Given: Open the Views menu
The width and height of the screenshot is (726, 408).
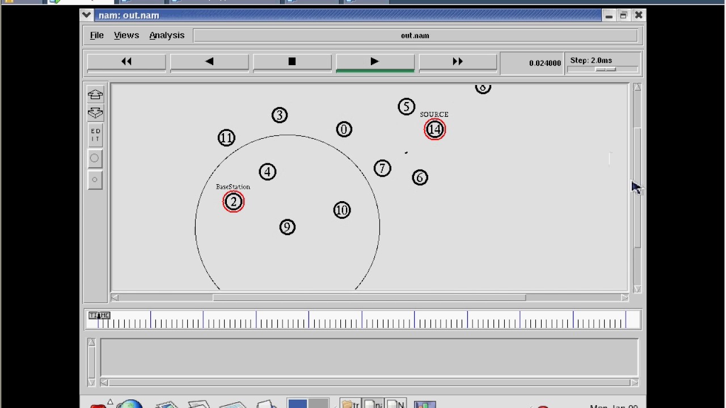Looking at the screenshot, I should 126,35.
